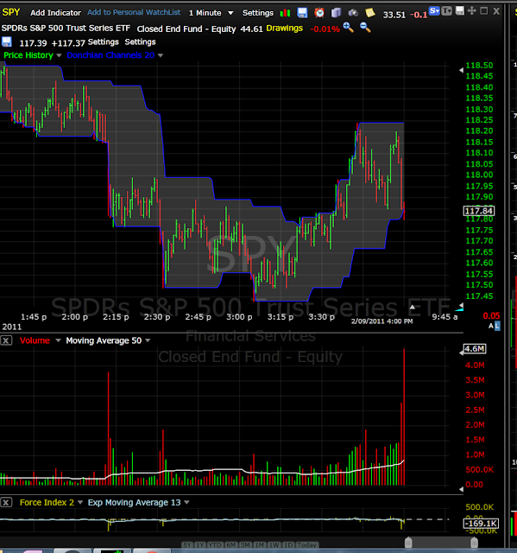Screen dimensions: 517x553
Task: Click the four-arrow move window icon
Action: pyautogui.click(x=471, y=10)
